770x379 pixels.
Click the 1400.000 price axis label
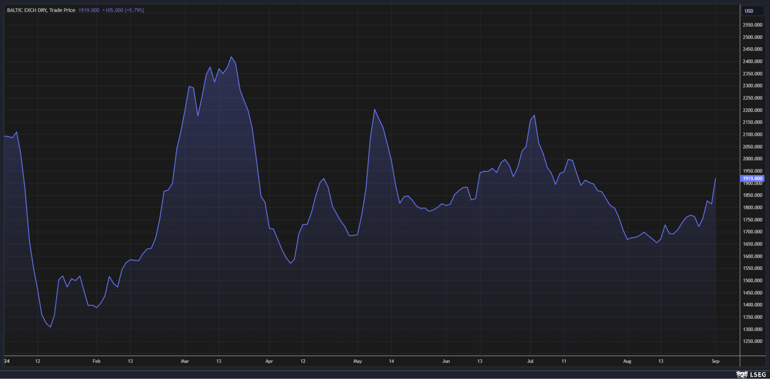[x=752, y=305]
